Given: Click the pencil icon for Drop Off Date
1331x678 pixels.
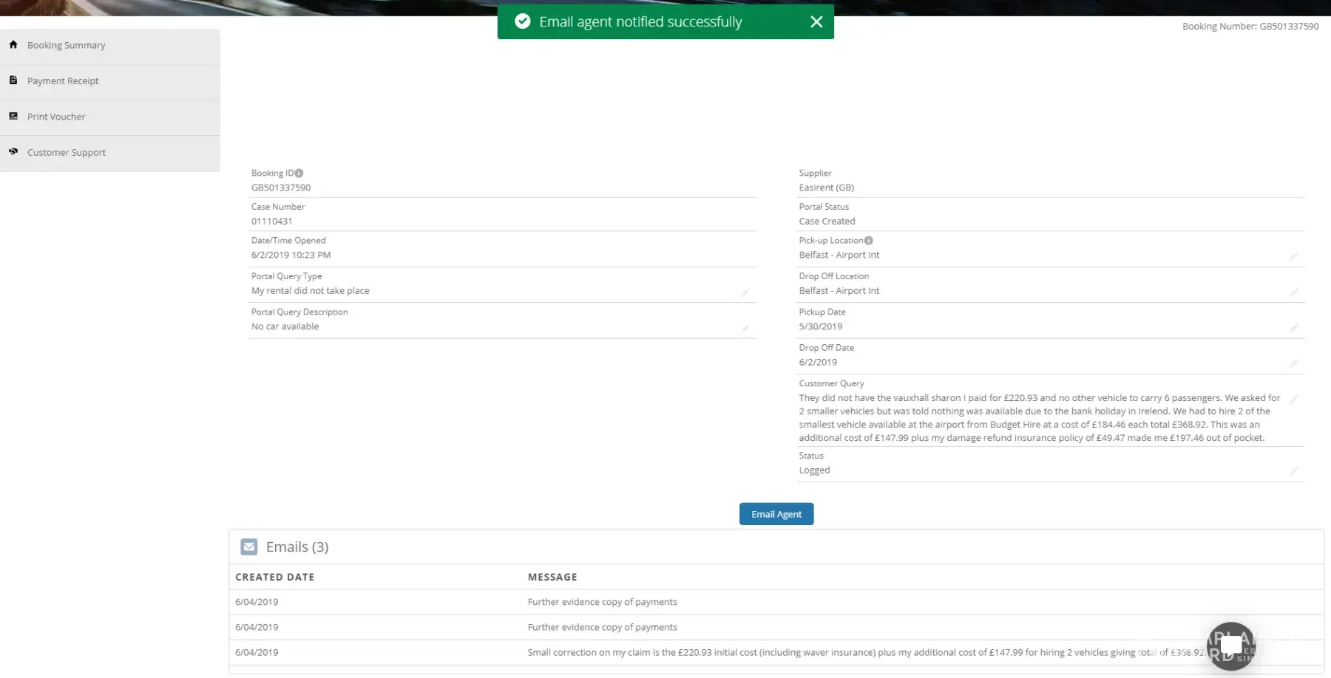Looking at the screenshot, I should pyautogui.click(x=1293, y=363).
